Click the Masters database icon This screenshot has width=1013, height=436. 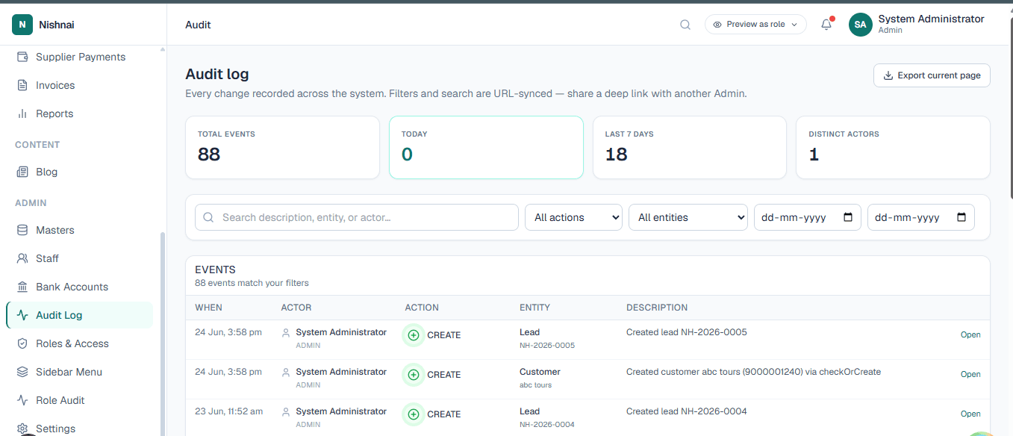click(x=22, y=230)
